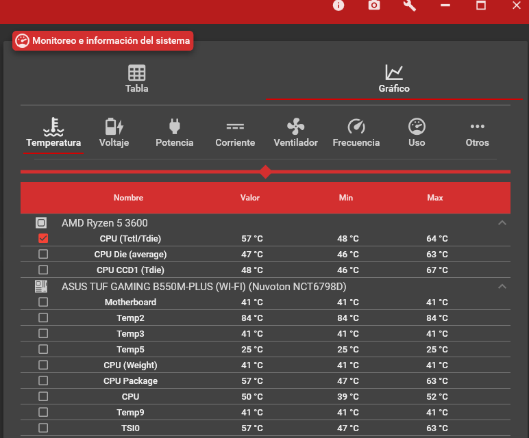The width and height of the screenshot is (529, 438).
Task: Tick the CPU (Weight) checkbox
Action: (43, 365)
